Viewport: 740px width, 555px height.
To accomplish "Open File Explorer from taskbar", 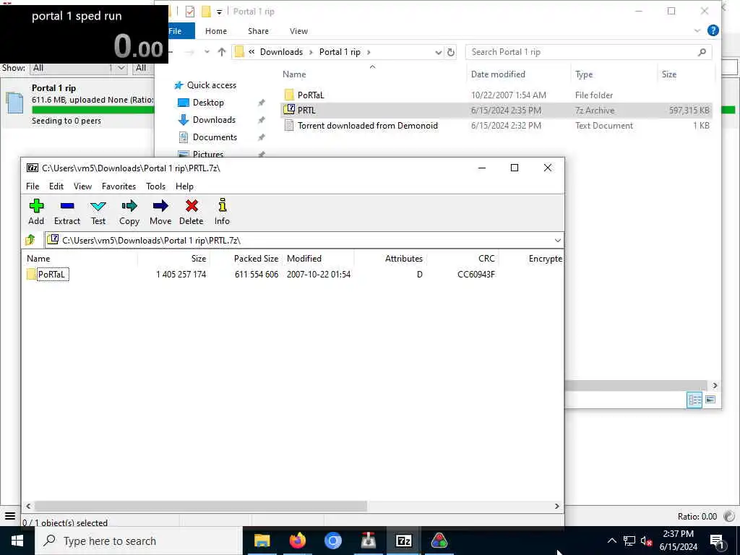I will click(262, 541).
